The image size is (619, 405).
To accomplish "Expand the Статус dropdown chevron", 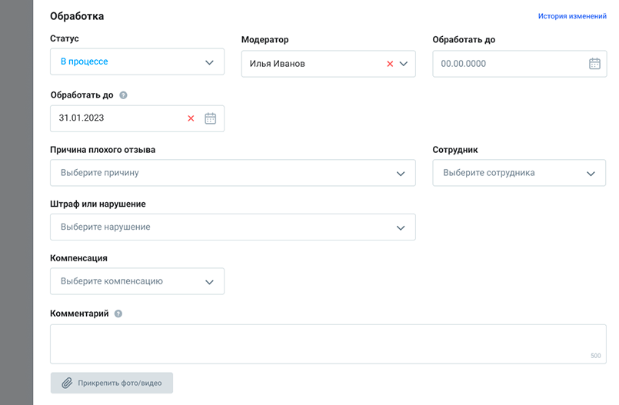I will (209, 62).
